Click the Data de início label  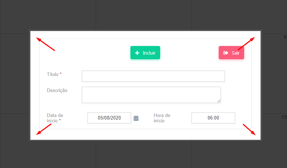(x=55, y=118)
